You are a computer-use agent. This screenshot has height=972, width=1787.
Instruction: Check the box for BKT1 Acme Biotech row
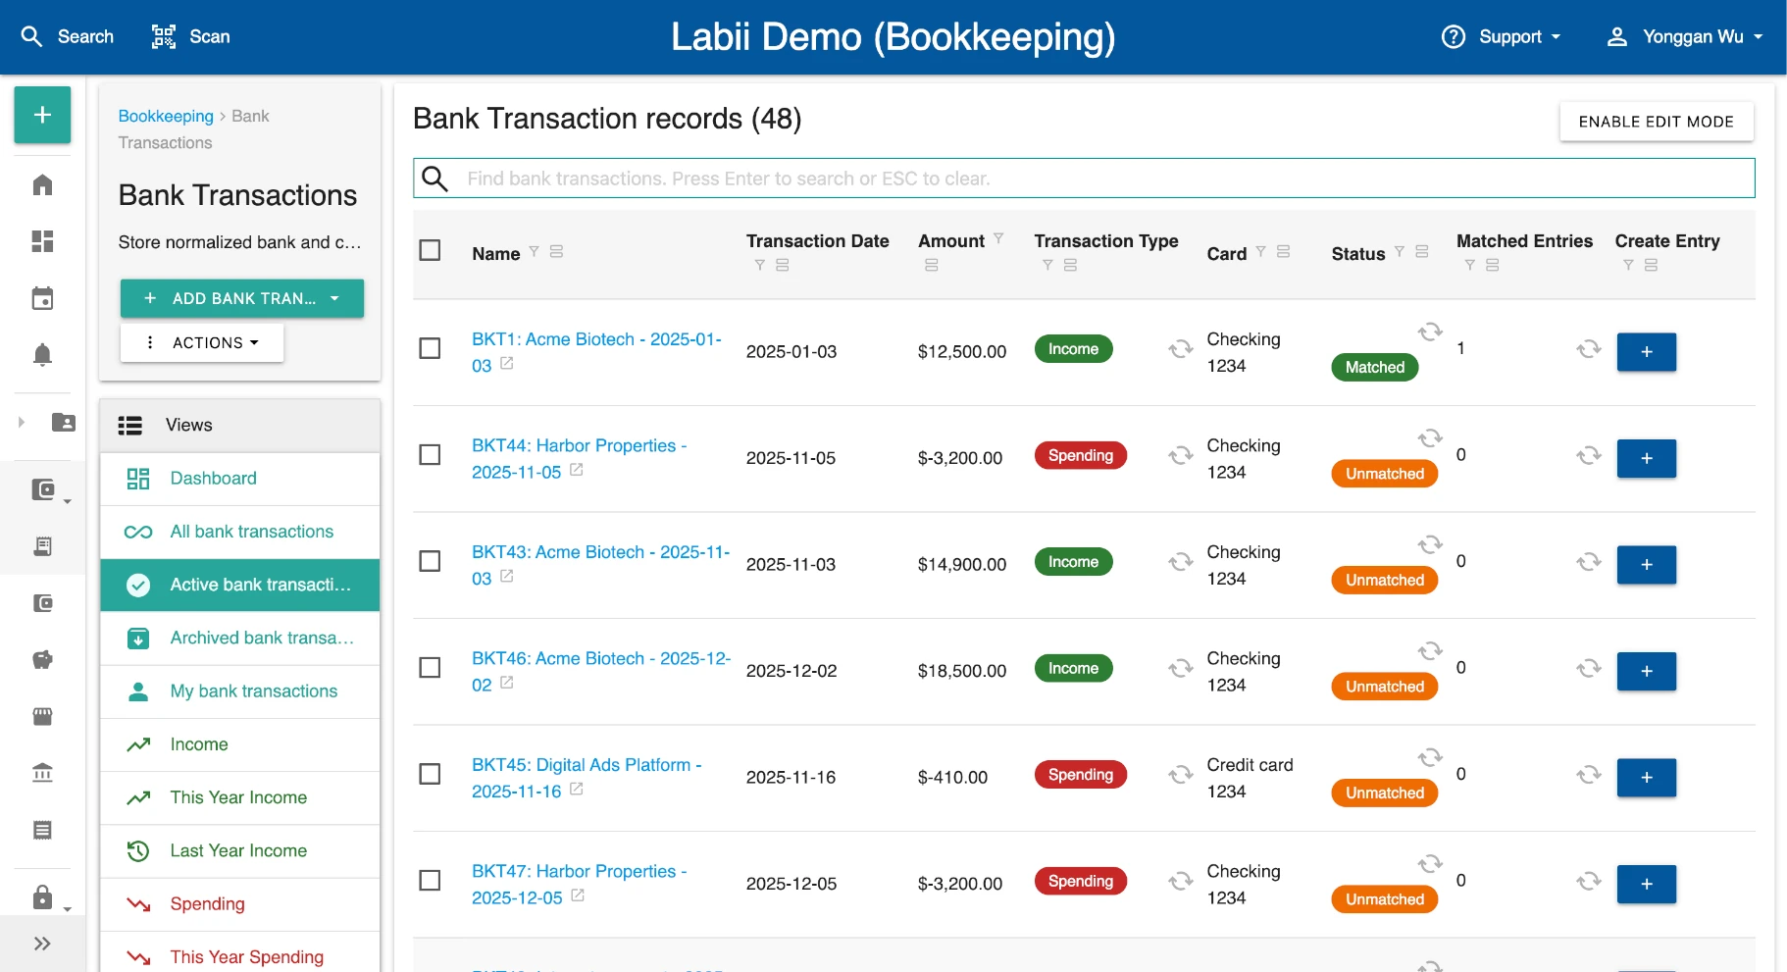coord(430,348)
